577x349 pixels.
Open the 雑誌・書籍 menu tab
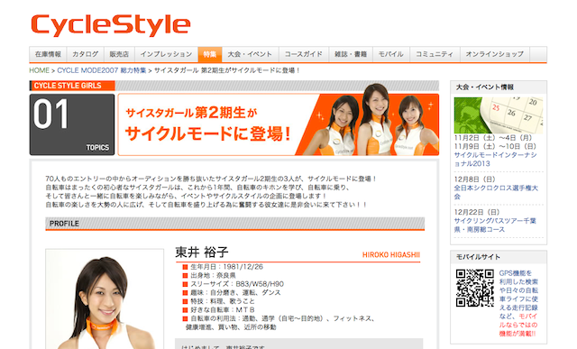point(351,54)
